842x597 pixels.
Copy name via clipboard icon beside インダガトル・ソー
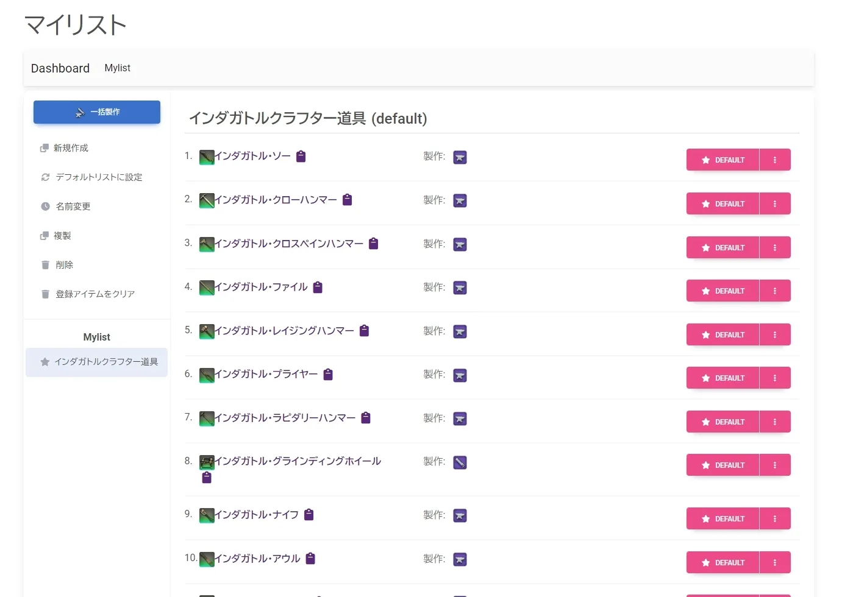point(301,157)
